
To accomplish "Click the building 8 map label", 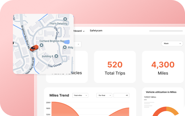I will coord(47,56).
